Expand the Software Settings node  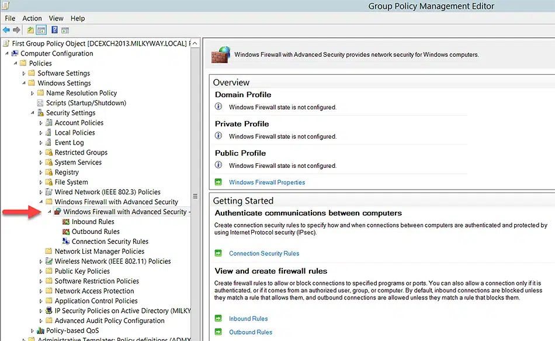(24, 73)
